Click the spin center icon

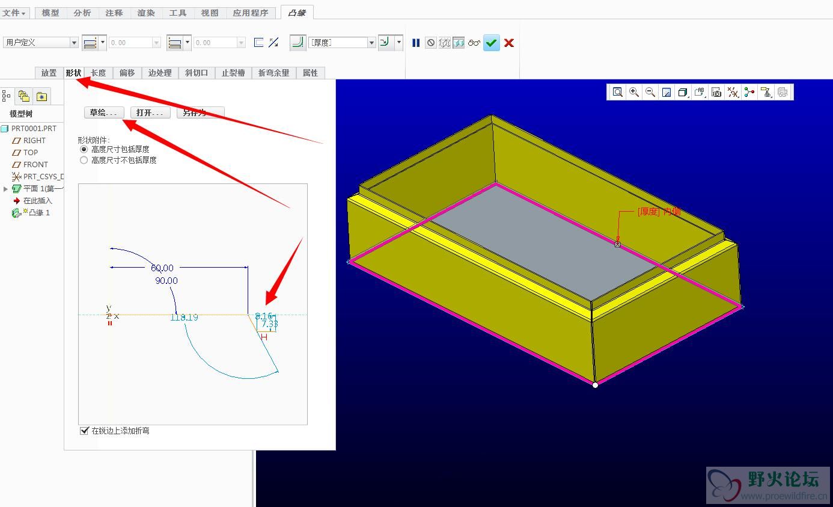tap(749, 92)
